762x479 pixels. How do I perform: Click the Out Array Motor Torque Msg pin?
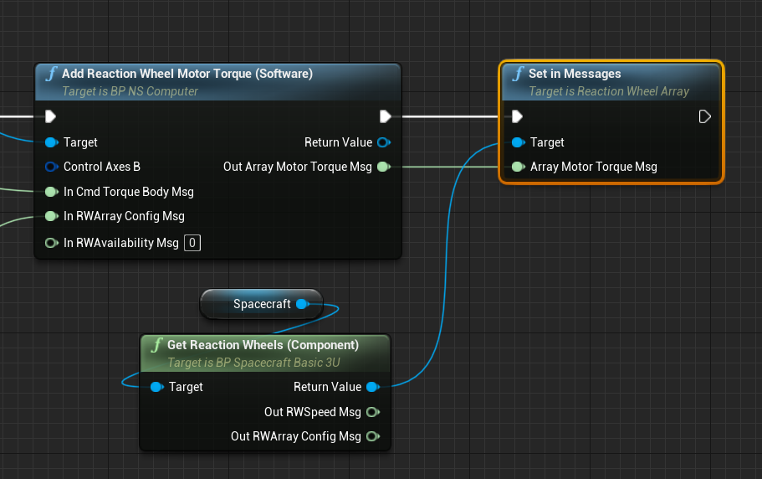click(x=383, y=167)
